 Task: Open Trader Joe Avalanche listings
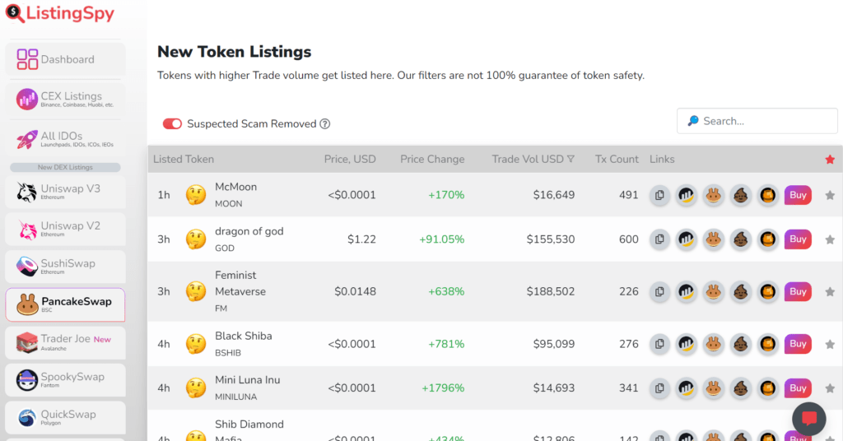pyautogui.click(x=66, y=342)
